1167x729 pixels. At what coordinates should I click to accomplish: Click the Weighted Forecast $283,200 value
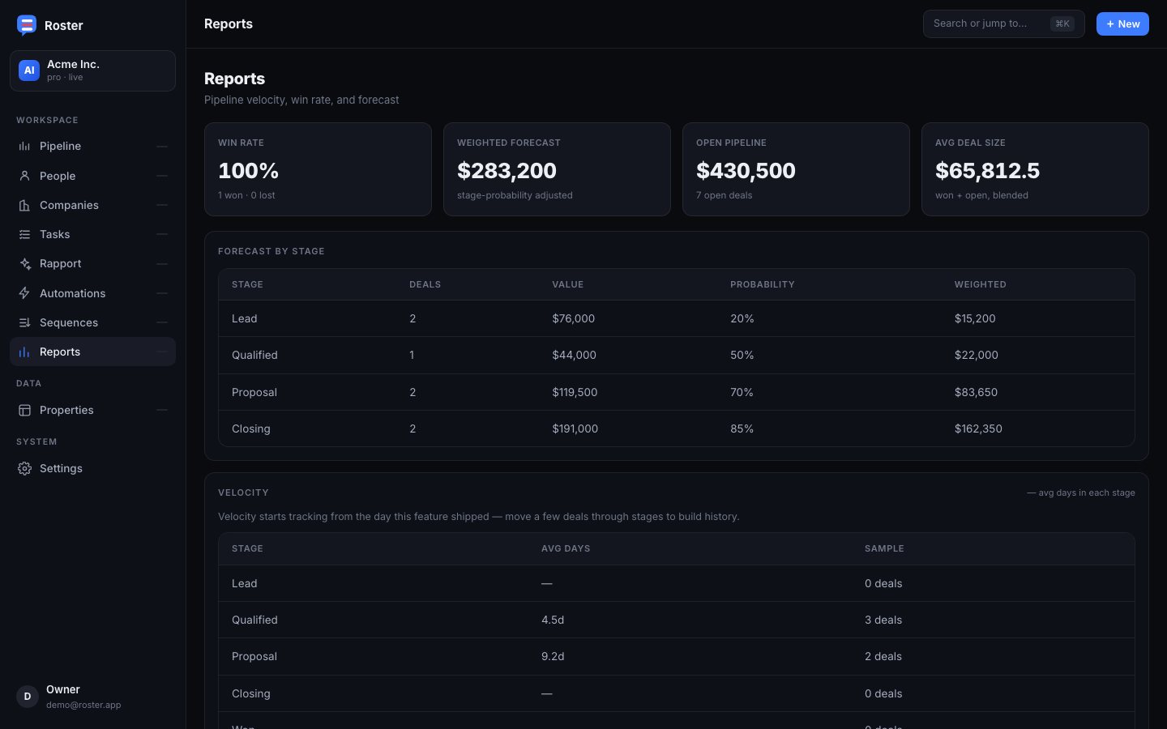pyautogui.click(x=507, y=171)
